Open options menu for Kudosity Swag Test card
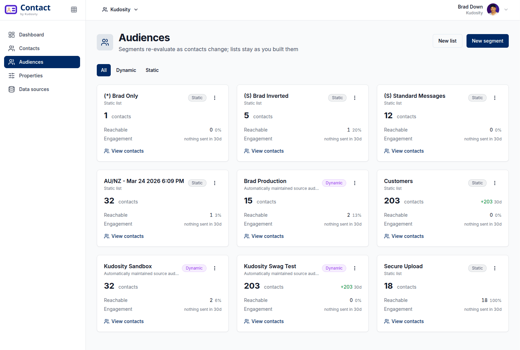The width and height of the screenshot is (520, 350). (x=355, y=268)
